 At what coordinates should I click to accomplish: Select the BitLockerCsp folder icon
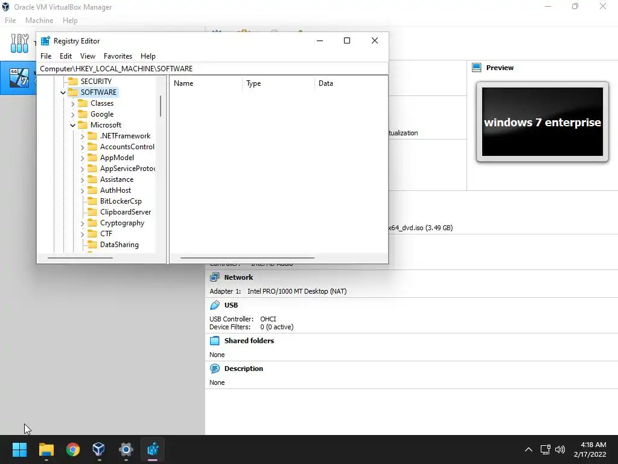coord(92,201)
